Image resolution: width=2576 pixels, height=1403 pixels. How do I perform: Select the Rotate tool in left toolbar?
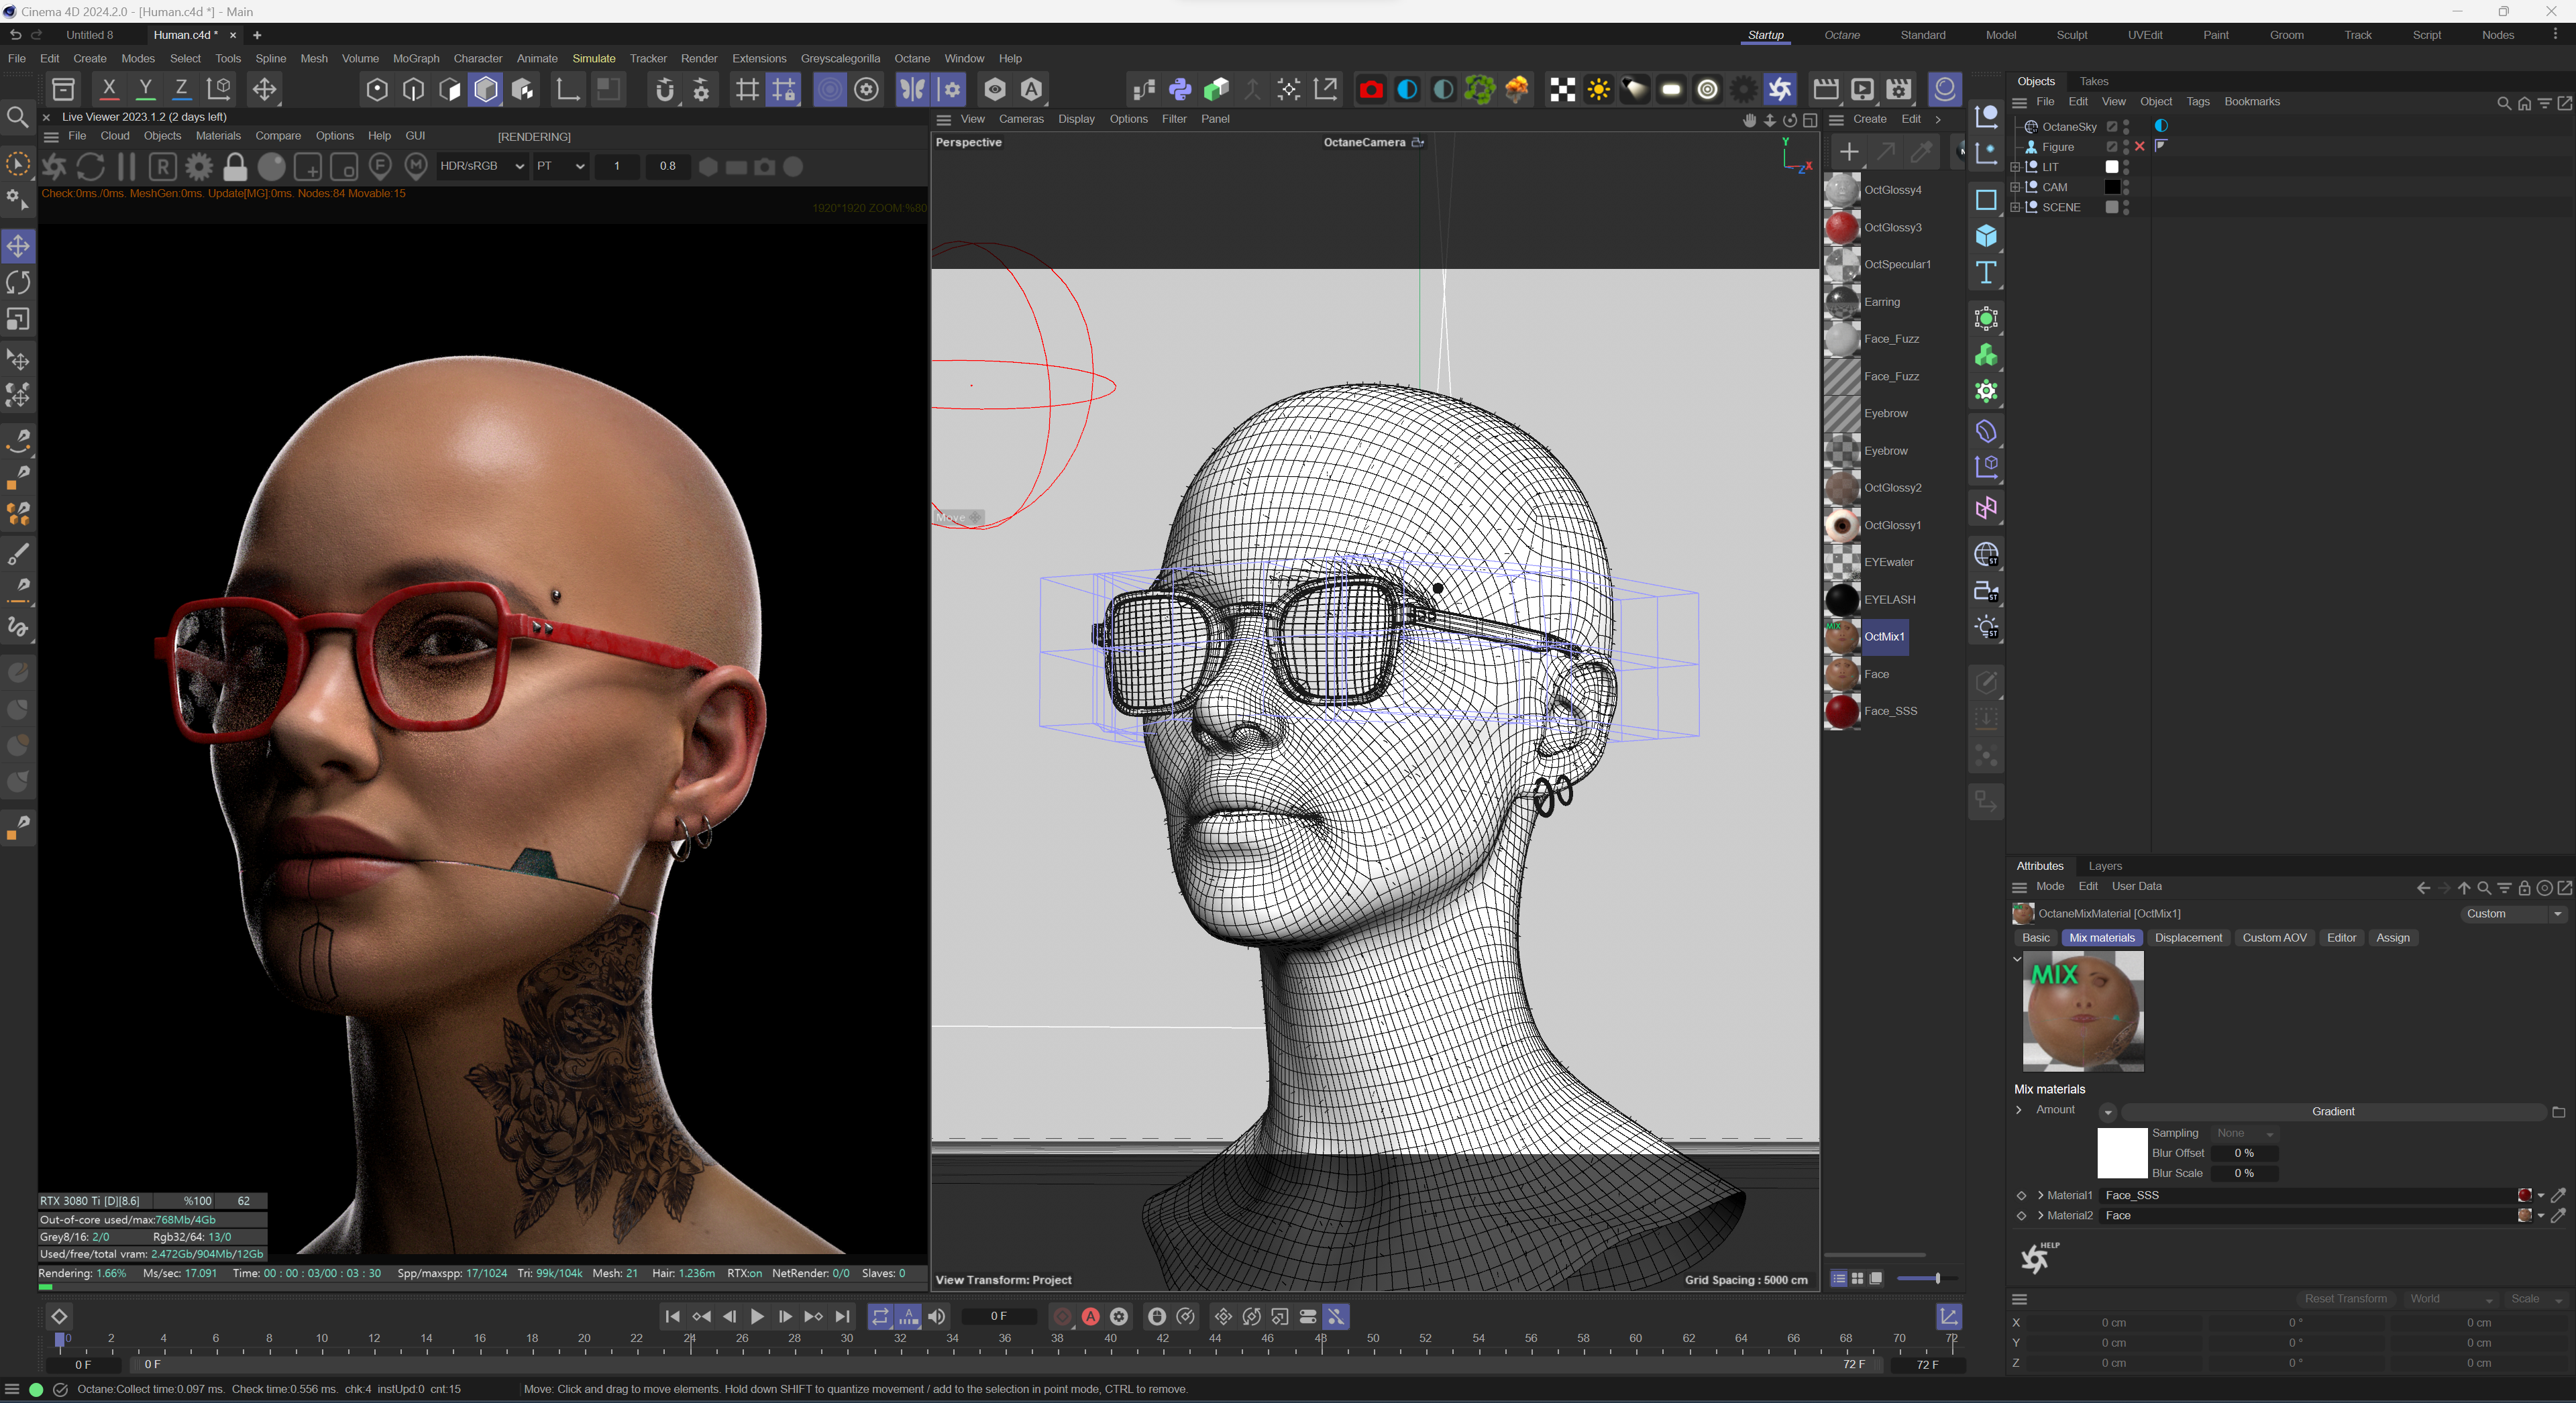tap(18, 283)
